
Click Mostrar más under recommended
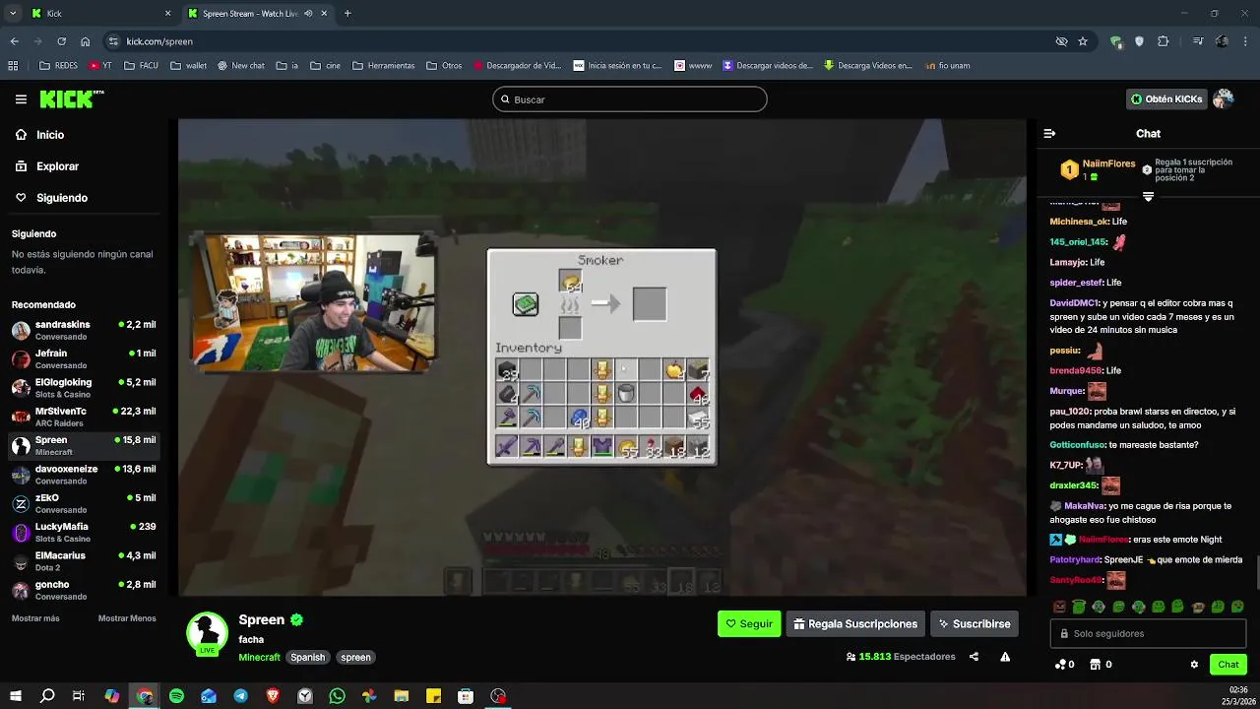coord(35,618)
